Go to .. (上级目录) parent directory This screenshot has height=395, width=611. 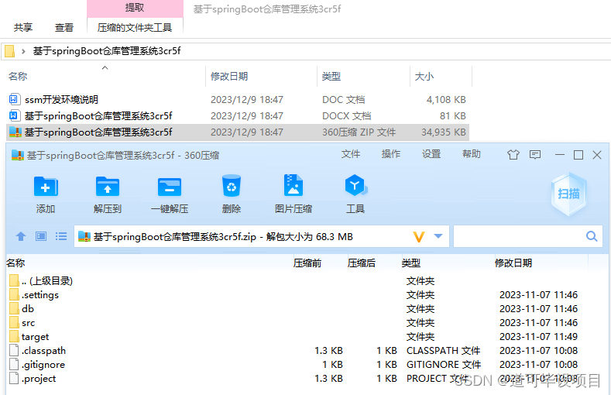coord(41,281)
